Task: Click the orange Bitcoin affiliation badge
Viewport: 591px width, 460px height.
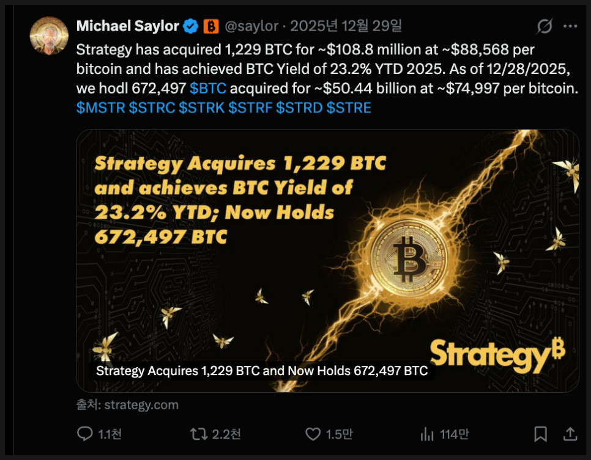Action: click(x=211, y=26)
